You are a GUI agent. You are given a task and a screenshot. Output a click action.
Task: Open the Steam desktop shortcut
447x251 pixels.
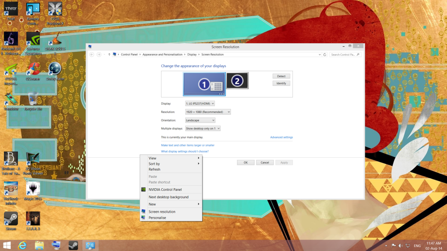11,221
